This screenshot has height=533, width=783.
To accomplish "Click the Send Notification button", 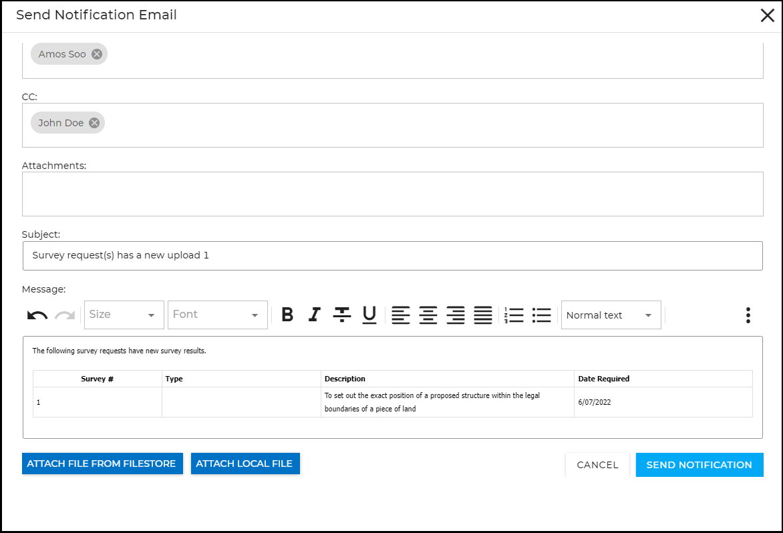I will (x=699, y=465).
